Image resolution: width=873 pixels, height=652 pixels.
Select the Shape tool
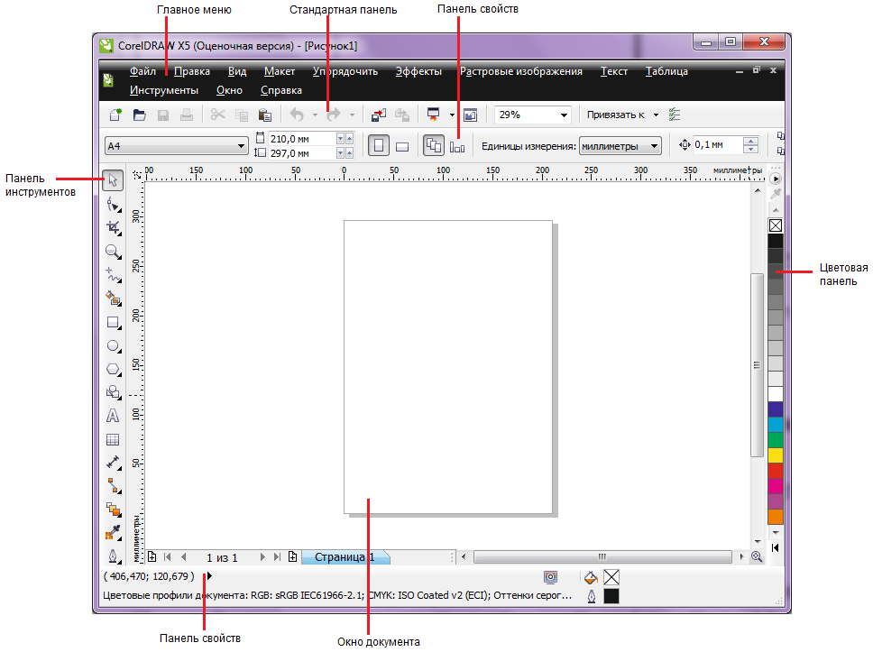pos(114,206)
